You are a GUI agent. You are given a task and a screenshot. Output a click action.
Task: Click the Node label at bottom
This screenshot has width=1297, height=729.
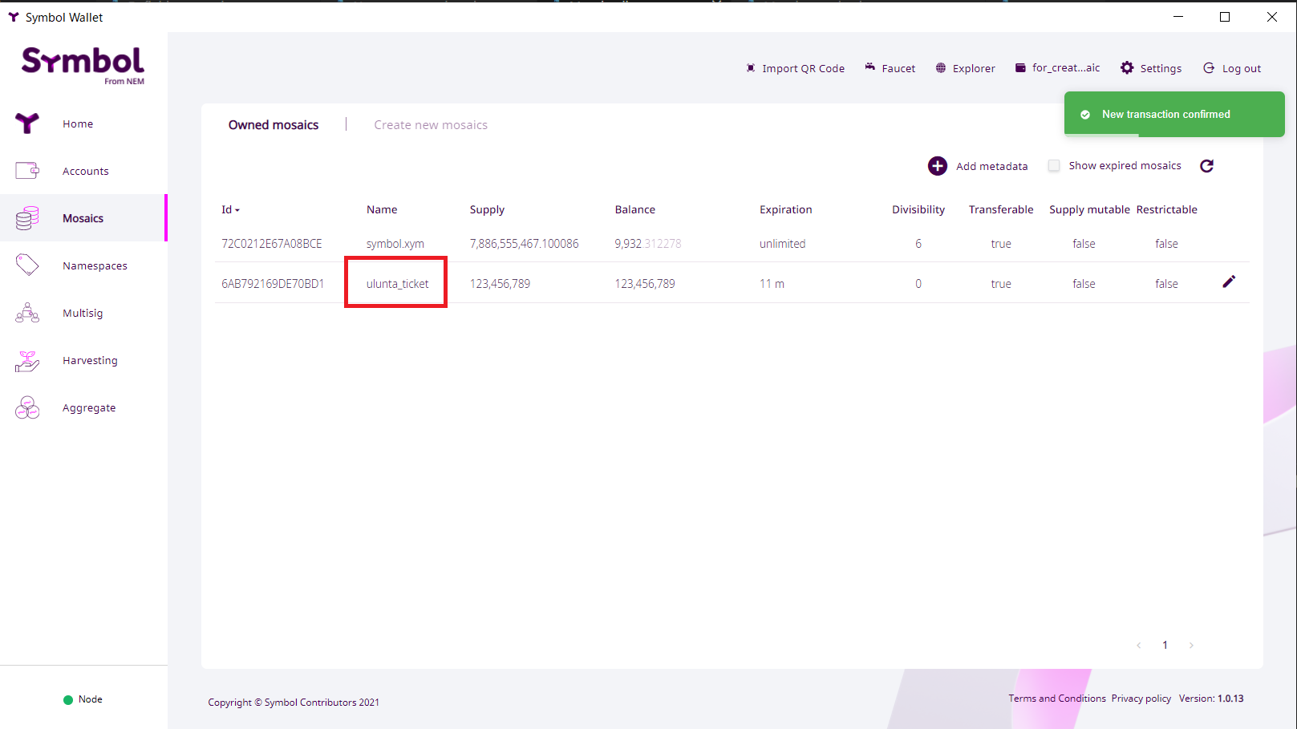pos(91,699)
